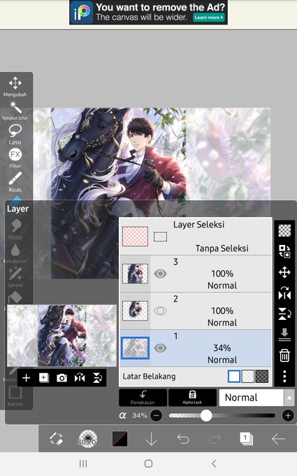
Task: Toggle Alpha Lock on the layer
Action: [x=192, y=398]
